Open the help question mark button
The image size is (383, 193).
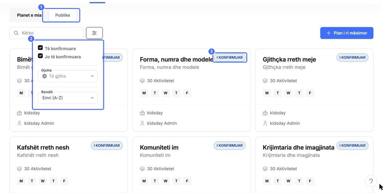click(x=371, y=181)
